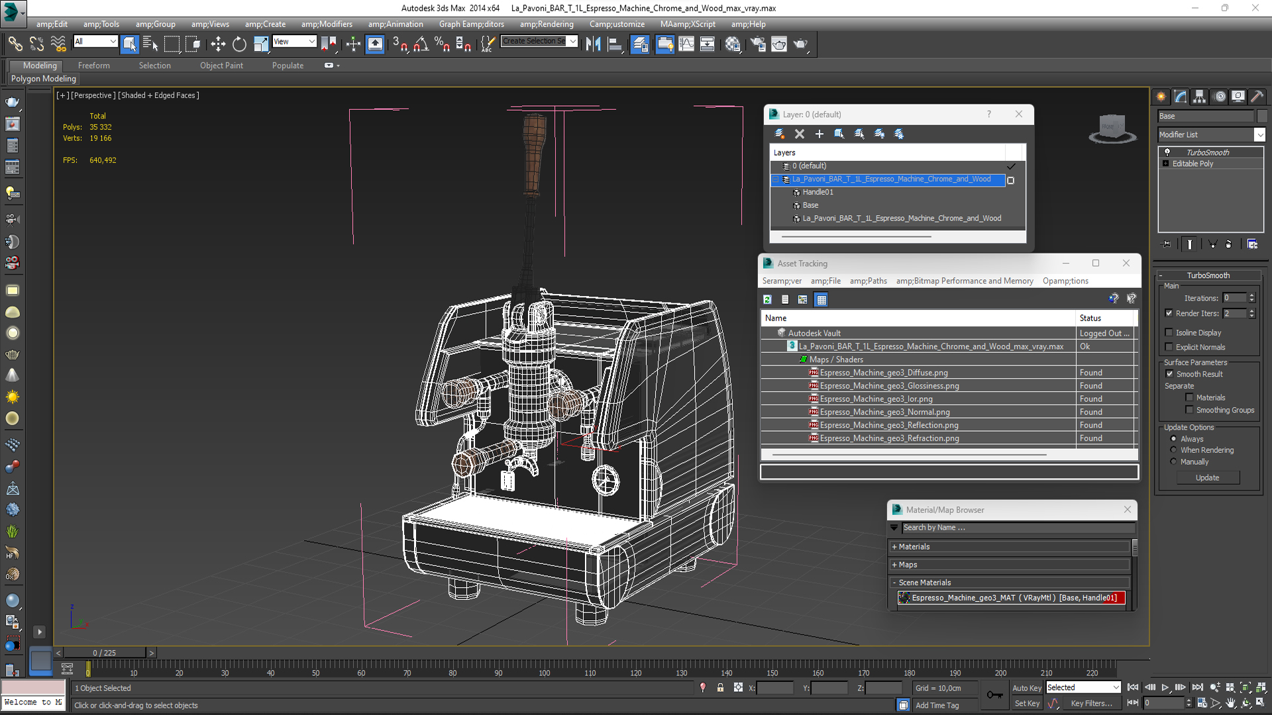Click the ViewCube in the viewport

(x=1112, y=128)
